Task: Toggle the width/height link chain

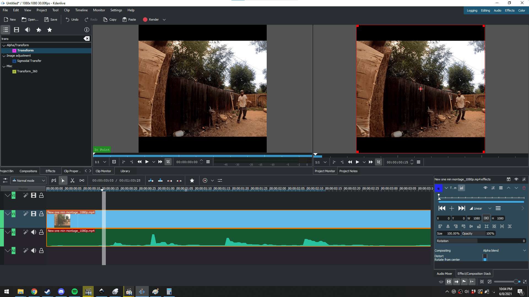Action: coord(486,218)
